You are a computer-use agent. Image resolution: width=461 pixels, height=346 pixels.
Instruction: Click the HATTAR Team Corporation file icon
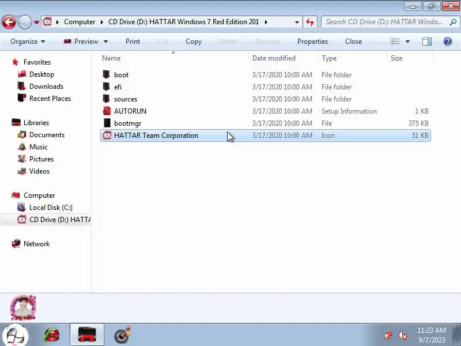click(x=107, y=135)
